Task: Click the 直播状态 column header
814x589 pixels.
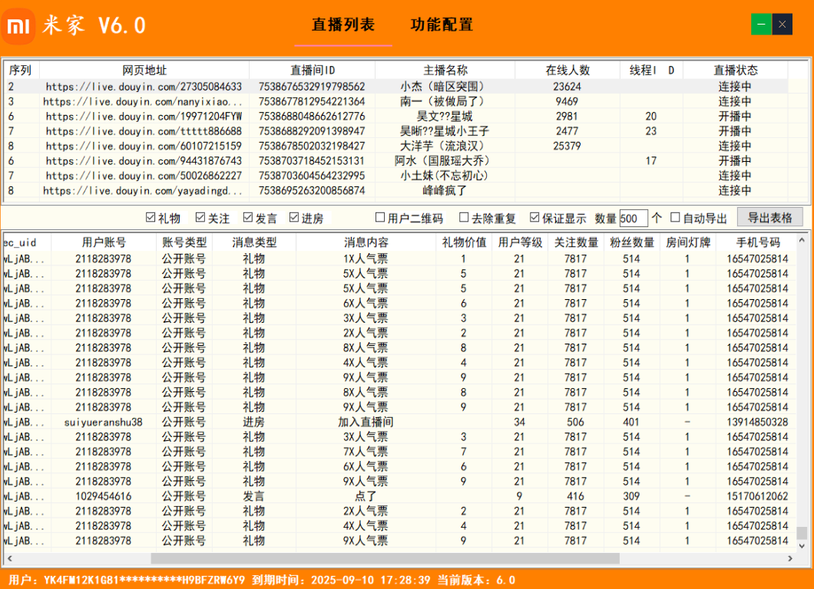Action: pos(736,70)
